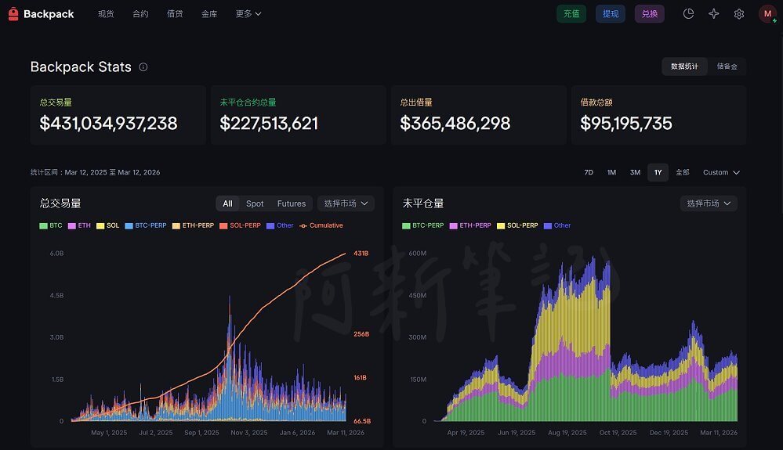The height and width of the screenshot is (450, 783).
Task: Click 256B cumulative axis label
Action: click(x=361, y=334)
